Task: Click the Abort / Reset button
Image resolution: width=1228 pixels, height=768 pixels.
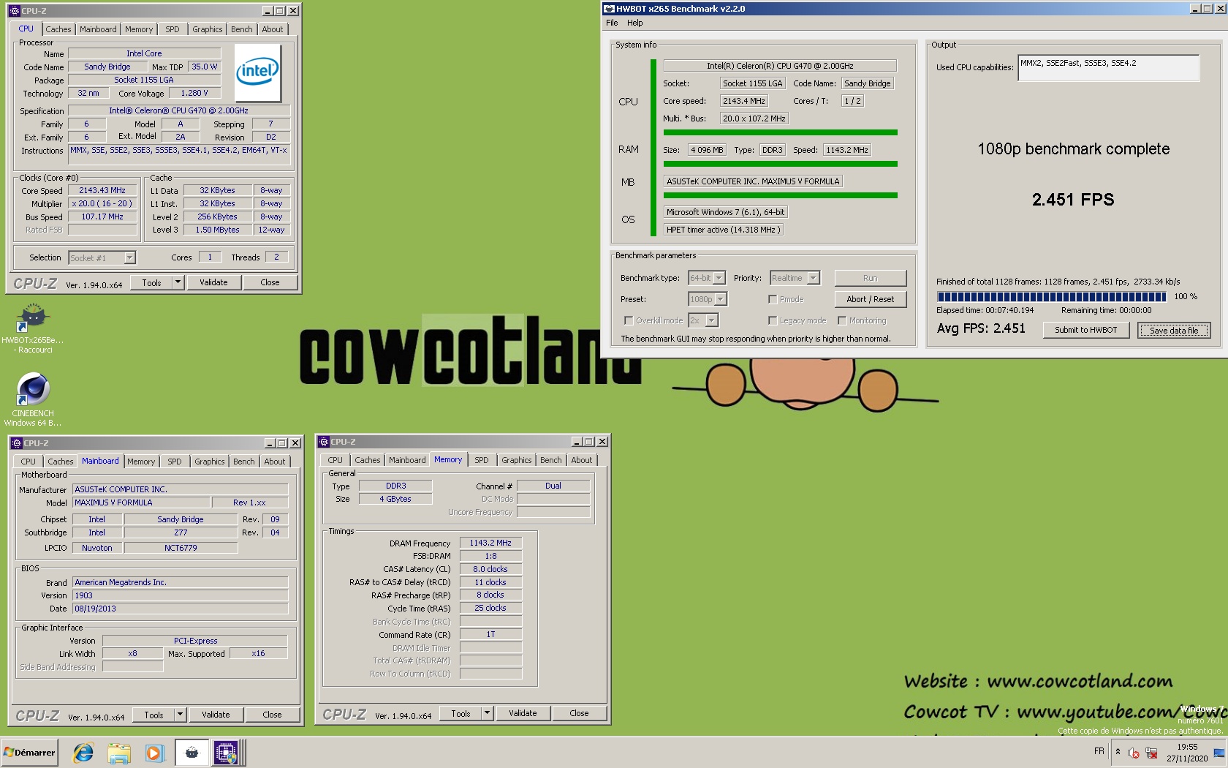Action: coord(871,299)
